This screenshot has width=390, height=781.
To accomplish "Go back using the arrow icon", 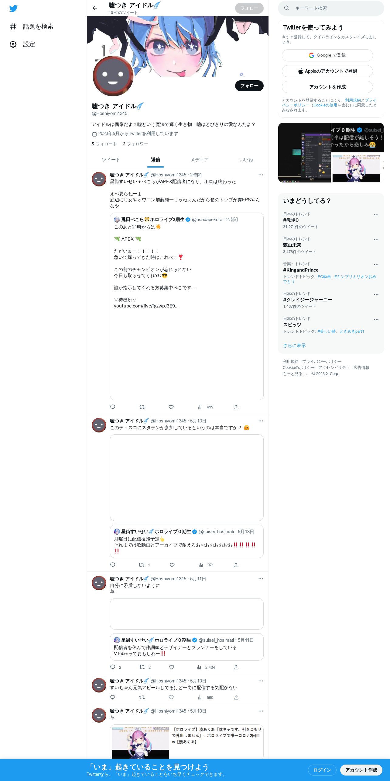I will pyautogui.click(x=95, y=8).
